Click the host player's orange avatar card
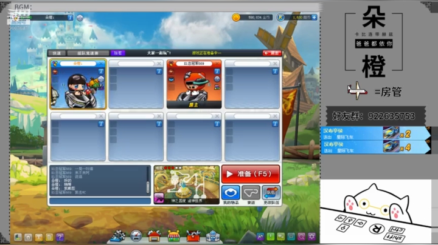 pyautogui.click(x=194, y=85)
